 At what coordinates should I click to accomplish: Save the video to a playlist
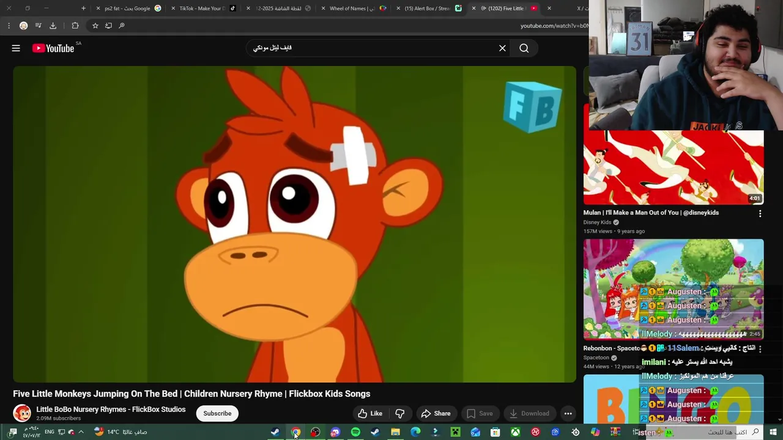480,414
